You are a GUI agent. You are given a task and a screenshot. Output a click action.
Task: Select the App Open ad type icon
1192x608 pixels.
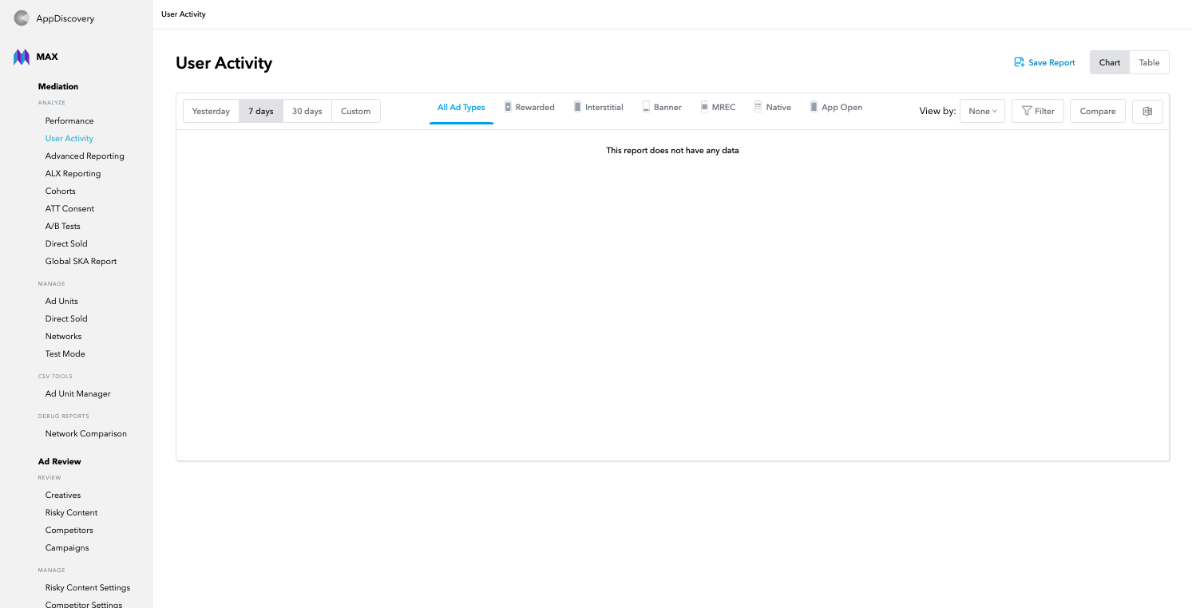812,106
